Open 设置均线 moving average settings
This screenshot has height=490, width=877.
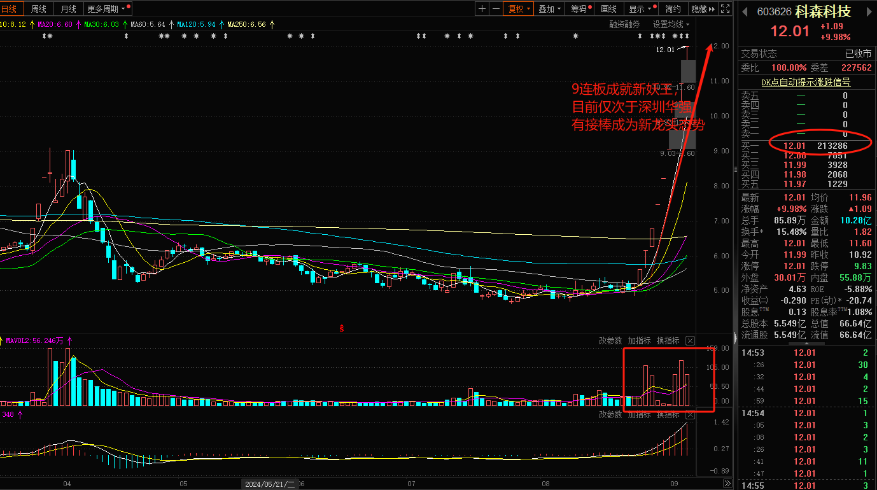point(670,24)
